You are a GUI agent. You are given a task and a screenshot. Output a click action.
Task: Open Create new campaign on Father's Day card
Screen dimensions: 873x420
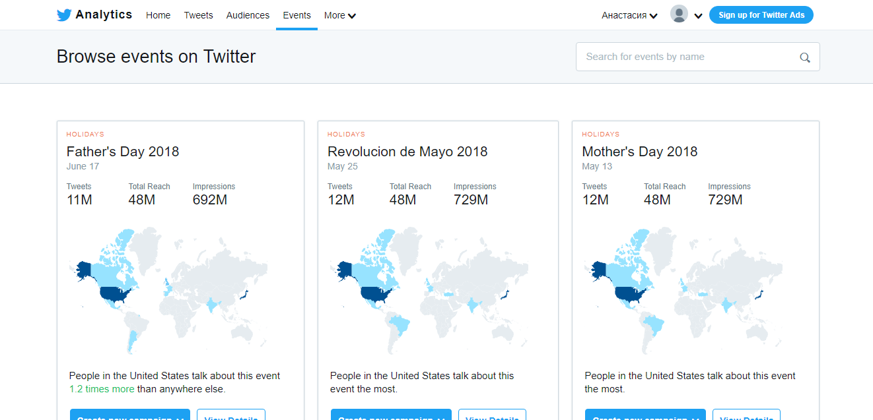pyautogui.click(x=129, y=416)
